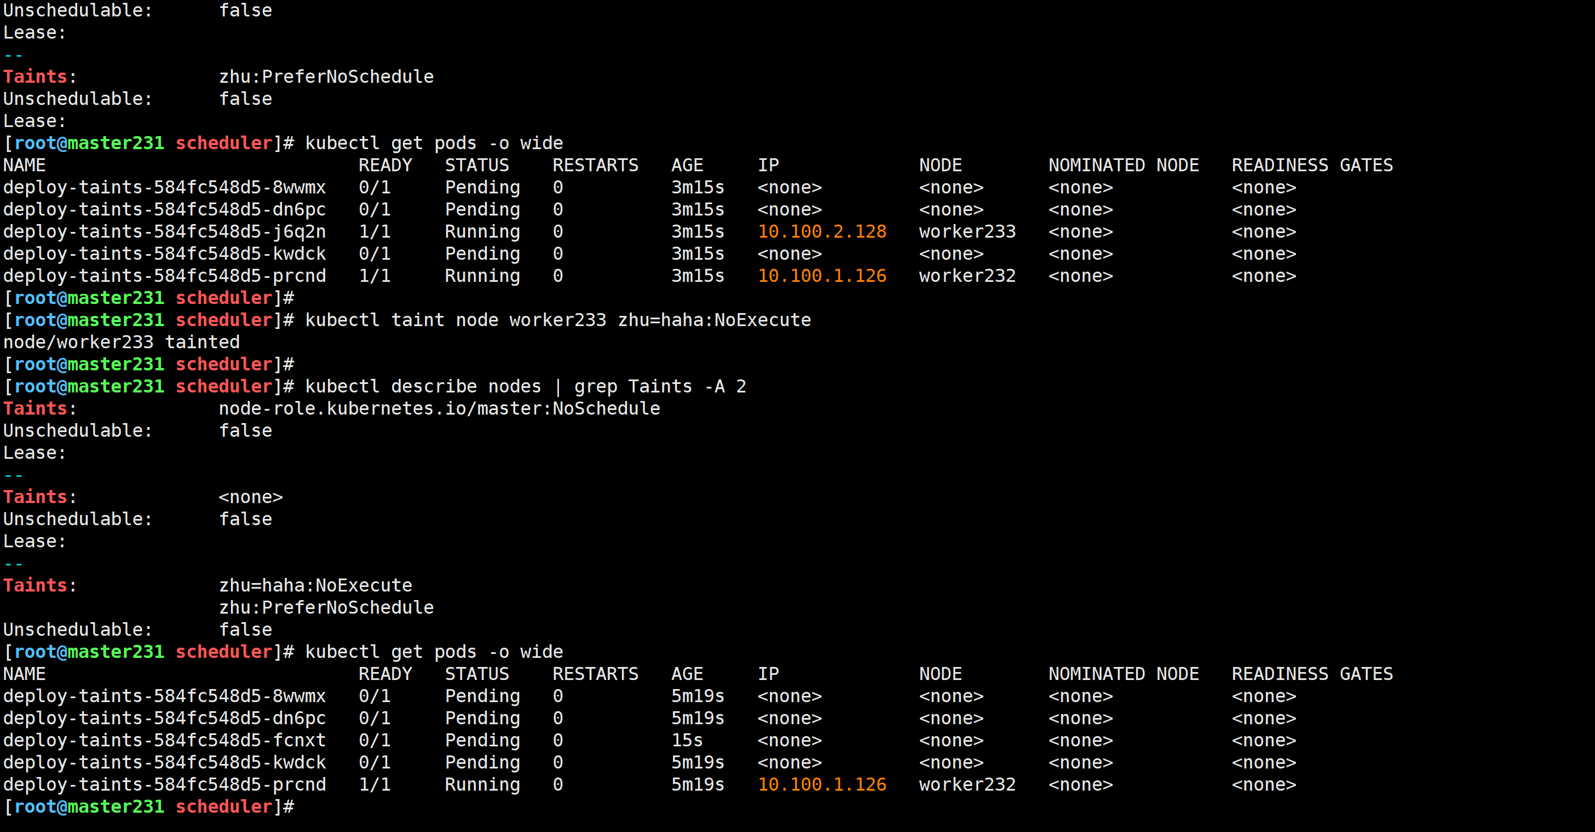This screenshot has width=1595, height=832.
Task: Select pod name deploy-taints-584fc548d5-fcnxt
Action: [164, 740]
